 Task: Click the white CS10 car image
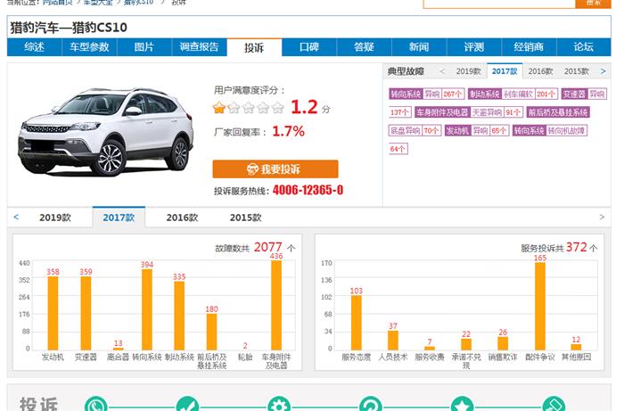coord(105,132)
